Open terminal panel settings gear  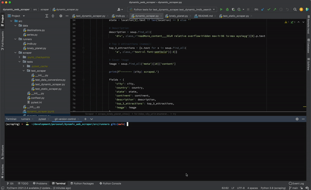point(297,119)
